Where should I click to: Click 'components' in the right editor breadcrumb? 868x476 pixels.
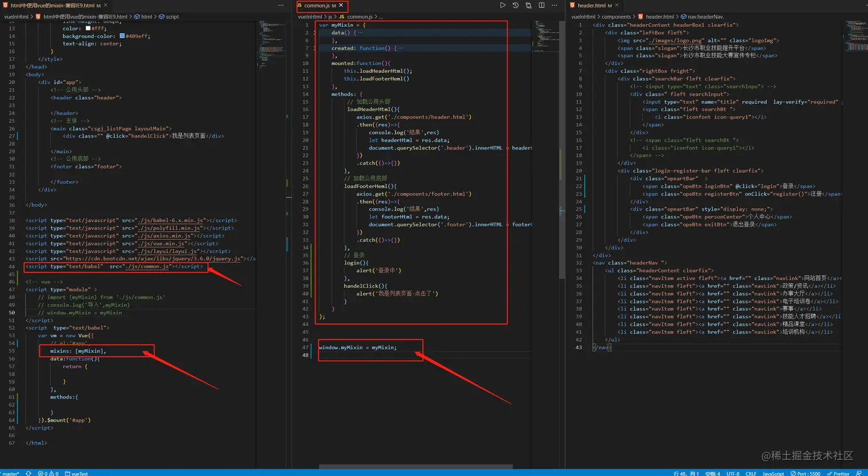point(617,17)
